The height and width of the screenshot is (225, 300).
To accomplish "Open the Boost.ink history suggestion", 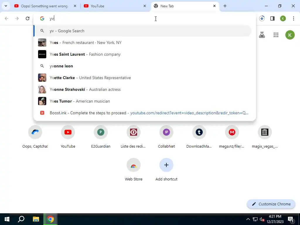I will [x=143, y=113].
